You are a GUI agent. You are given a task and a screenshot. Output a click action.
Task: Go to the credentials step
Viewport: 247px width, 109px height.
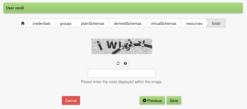point(41,24)
